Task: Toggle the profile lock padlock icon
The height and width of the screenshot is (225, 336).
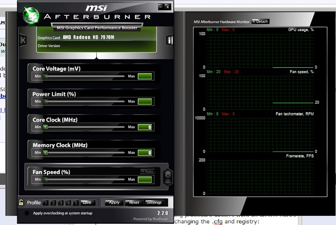Action: click(x=21, y=202)
